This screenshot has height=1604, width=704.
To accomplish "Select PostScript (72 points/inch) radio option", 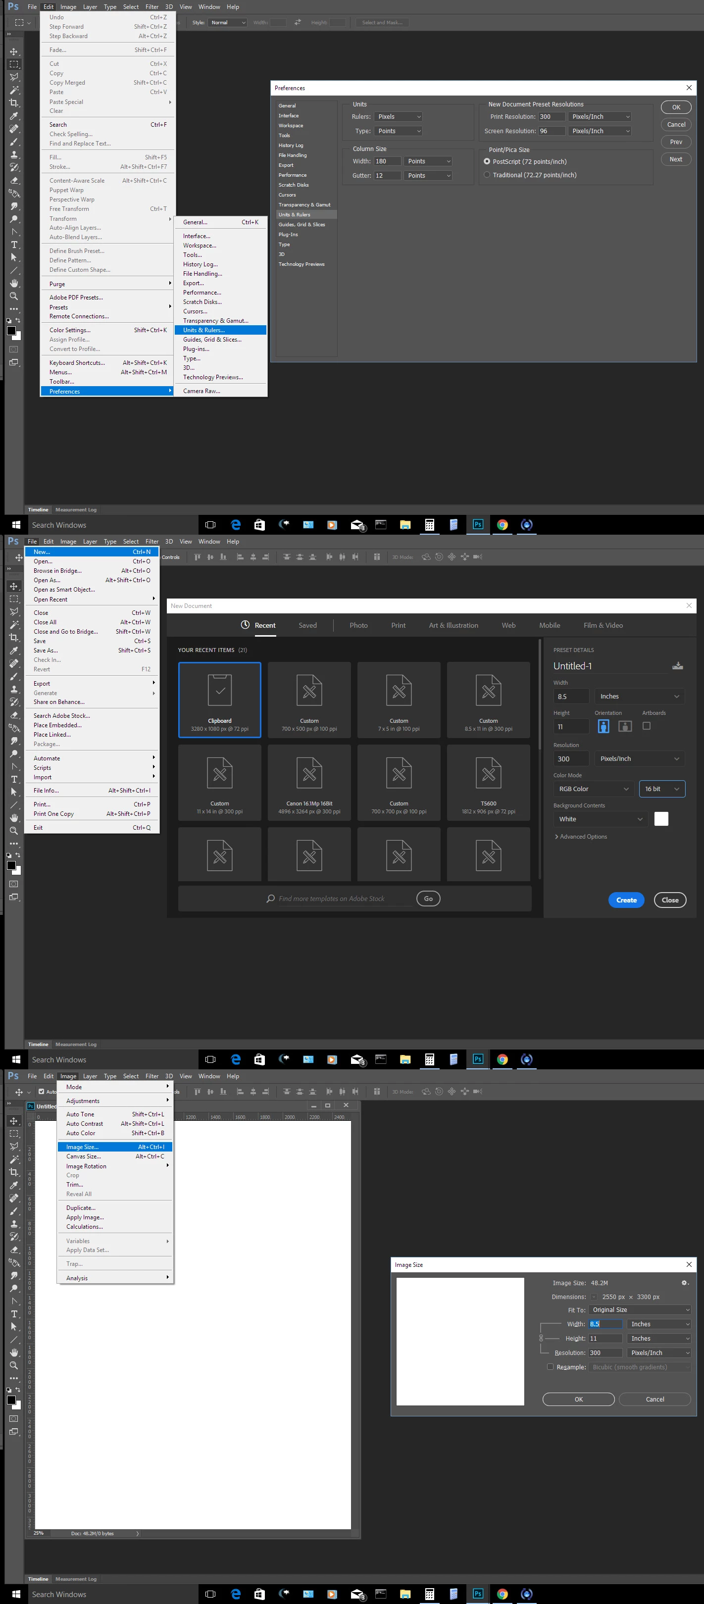I will click(487, 161).
